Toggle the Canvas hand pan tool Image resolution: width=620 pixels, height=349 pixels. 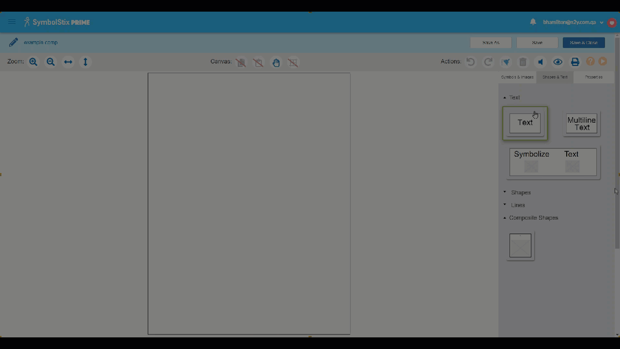276,62
